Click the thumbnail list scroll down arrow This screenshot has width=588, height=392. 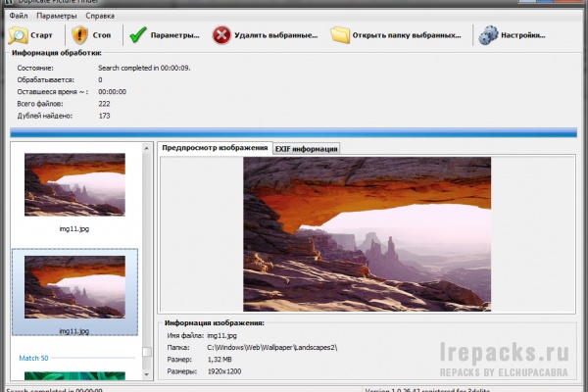tap(147, 374)
